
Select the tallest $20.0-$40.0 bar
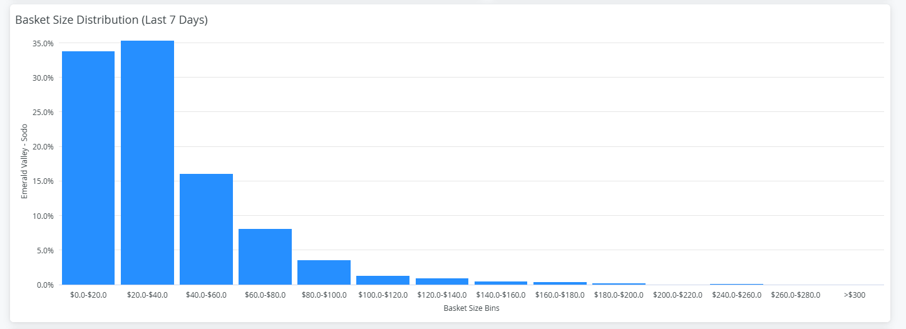pyautogui.click(x=147, y=163)
